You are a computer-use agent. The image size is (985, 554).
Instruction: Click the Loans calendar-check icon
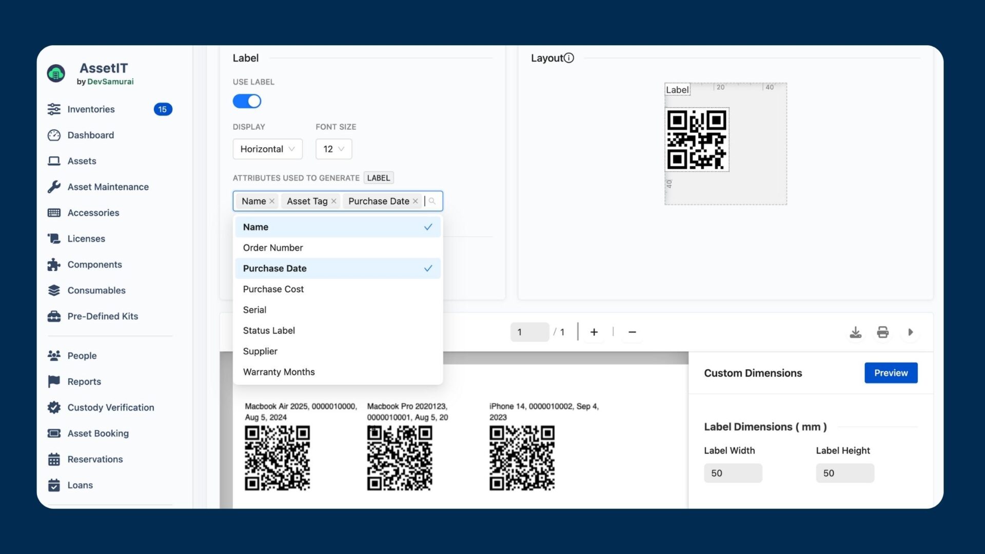54,485
